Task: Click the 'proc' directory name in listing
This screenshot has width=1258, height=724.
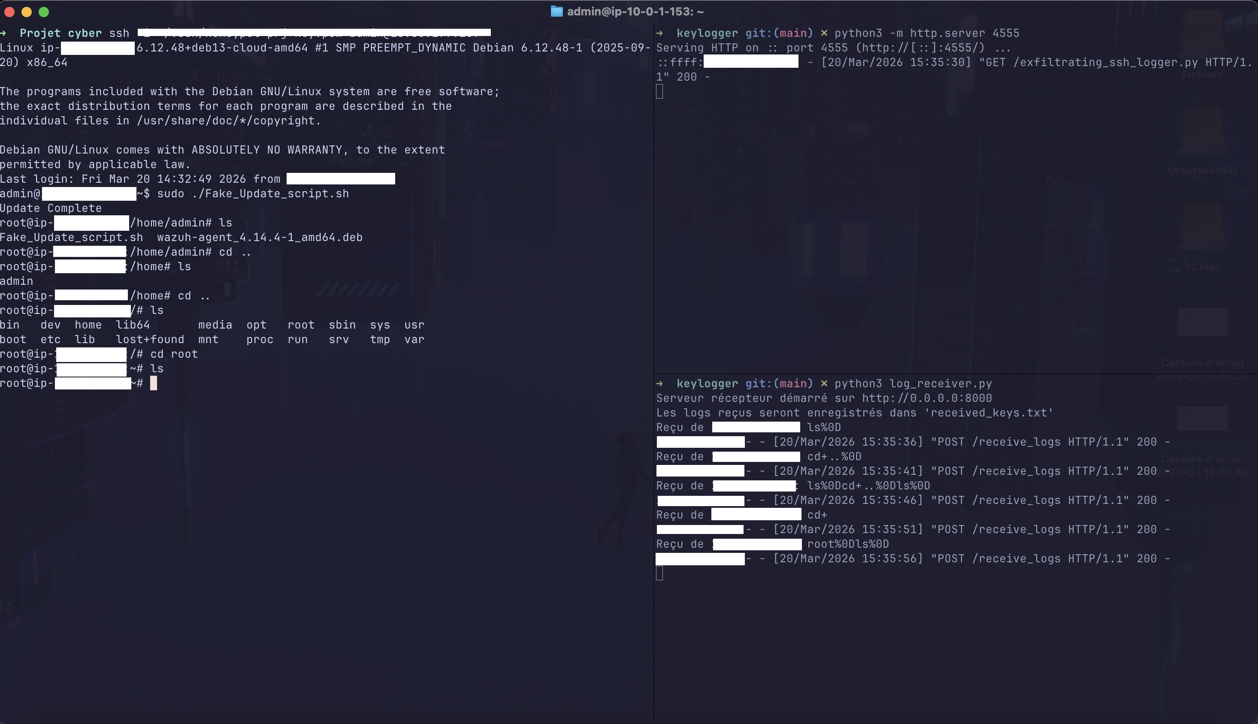Action: click(x=260, y=339)
